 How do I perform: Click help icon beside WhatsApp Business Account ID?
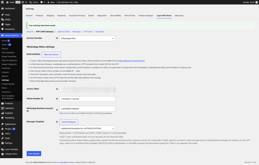[57, 110]
